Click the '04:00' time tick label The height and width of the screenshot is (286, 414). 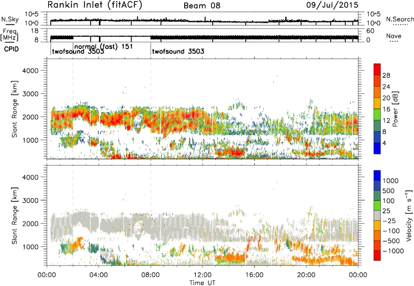[99, 275]
